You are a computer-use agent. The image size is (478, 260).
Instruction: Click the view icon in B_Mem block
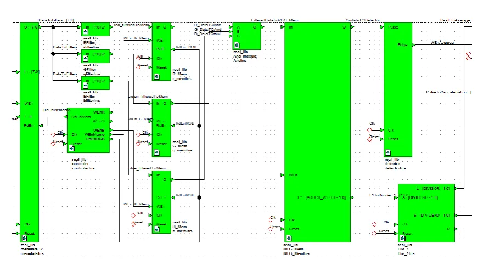pyautogui.click(x=157, y=229)
